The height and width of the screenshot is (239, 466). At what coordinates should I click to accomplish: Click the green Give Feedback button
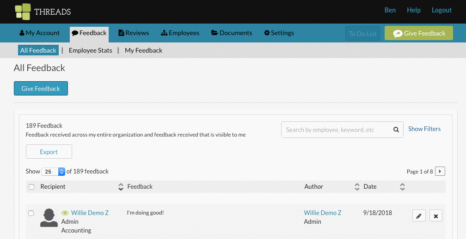click(x=419, y=33)
